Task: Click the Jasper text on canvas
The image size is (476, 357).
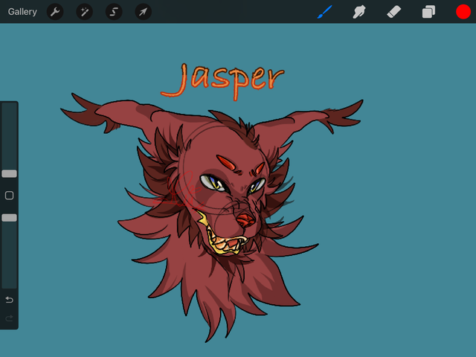Action: [222, 81]
